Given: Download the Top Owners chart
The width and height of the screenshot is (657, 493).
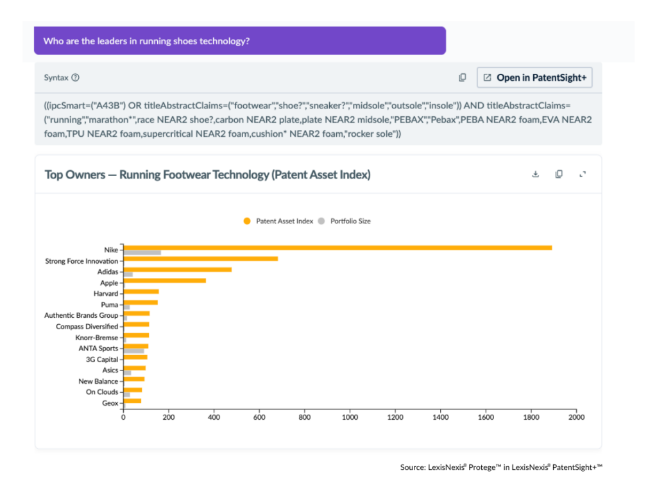Looking at the screenshot, I should [536, 174].
